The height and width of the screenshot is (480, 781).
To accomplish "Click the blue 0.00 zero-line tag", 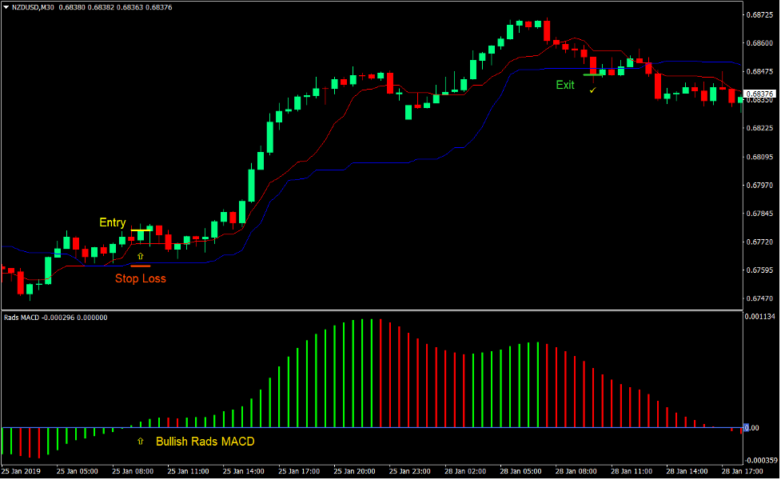I will [751, 428].
